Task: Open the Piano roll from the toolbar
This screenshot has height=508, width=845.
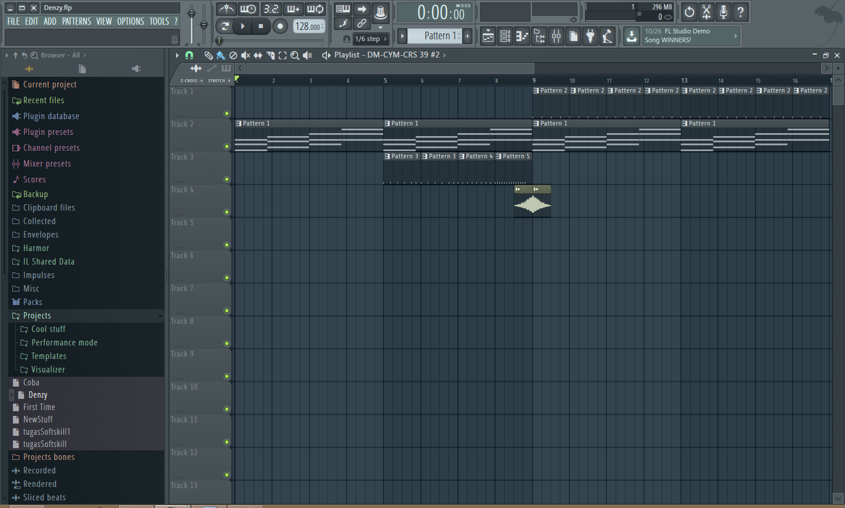Action: [522, 36]
